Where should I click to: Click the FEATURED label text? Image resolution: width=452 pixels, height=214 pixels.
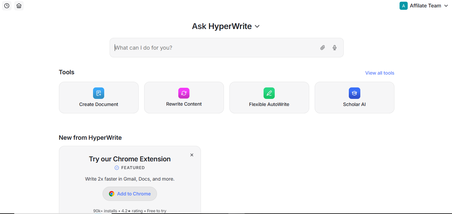tap(133, 168)
